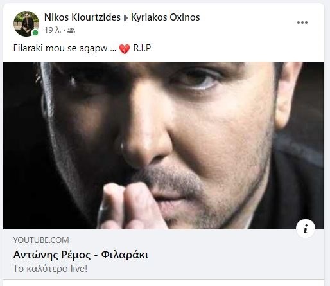Viewport: 330px width, 286px height.
Task: Click the green online status dot
Action: 35,33
